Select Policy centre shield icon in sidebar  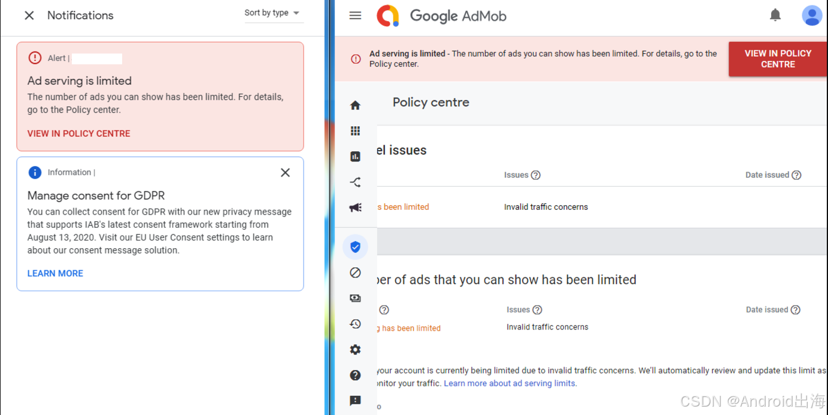click(355, 246)
